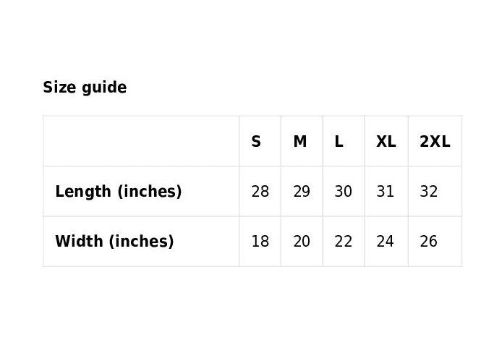Click the width value 20 cell

point(302,241)
